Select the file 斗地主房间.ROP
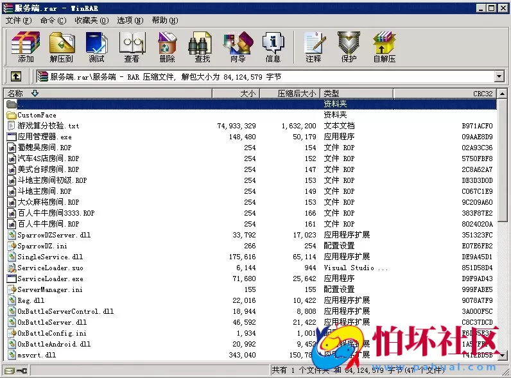The height and width of the screenshot is (378, 511). (x=44, y=191)
